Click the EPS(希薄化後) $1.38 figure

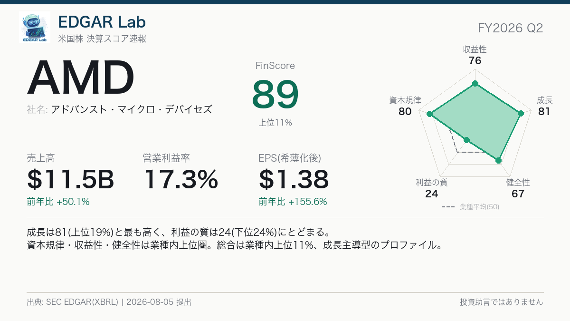point(294,179)
